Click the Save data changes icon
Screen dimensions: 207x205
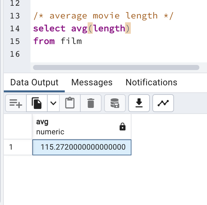pyautogui.click(x=115, y=103)
